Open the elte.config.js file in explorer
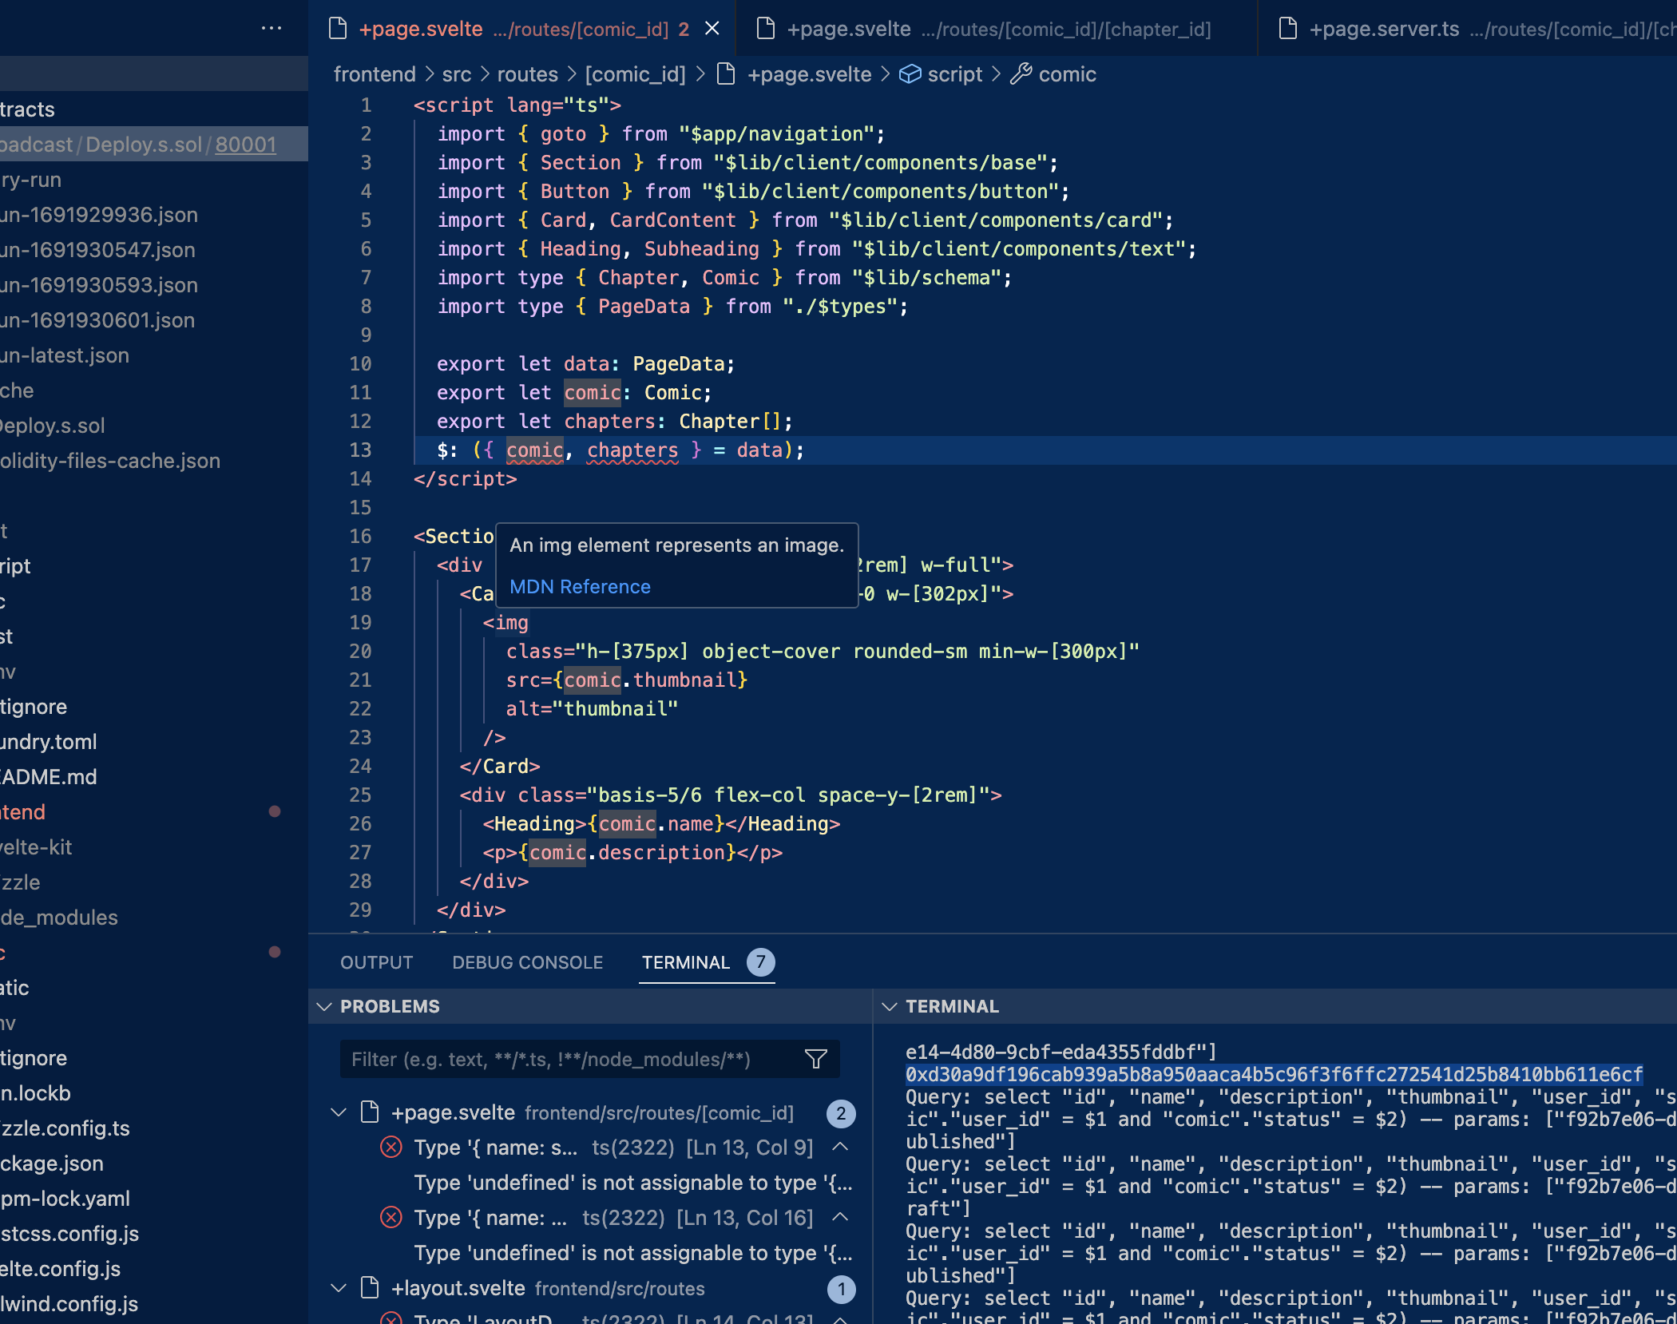 tap(61, 1269)
